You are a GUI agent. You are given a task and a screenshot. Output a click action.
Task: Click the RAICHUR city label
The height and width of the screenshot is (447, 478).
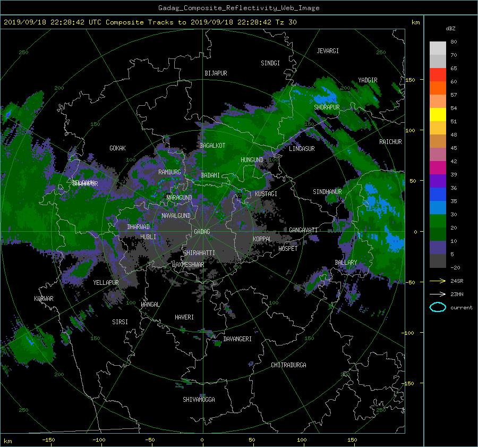[390, 142]
